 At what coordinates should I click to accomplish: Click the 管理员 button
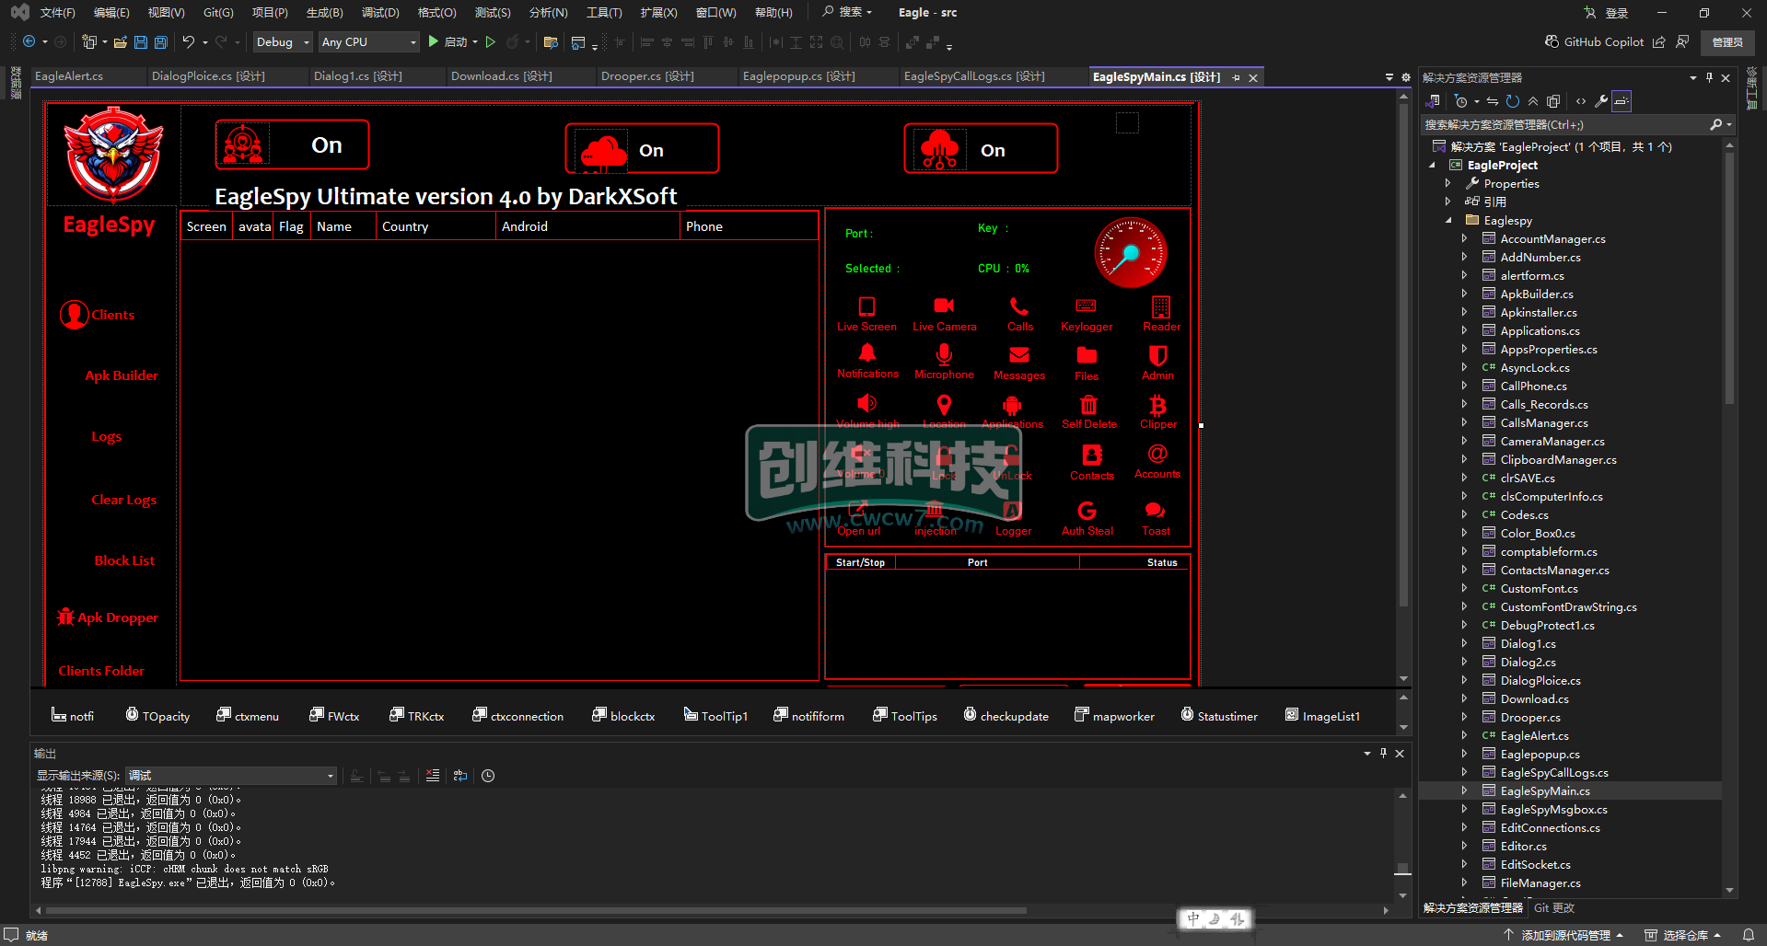[1727, 42]
